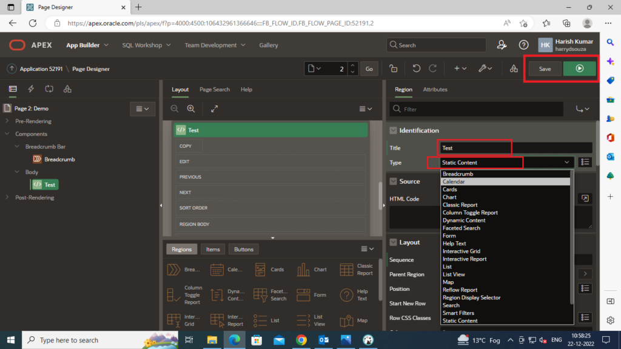Screen dimensions: 621x349
Task: Click the page lock icon
Action: click(393, 68)
